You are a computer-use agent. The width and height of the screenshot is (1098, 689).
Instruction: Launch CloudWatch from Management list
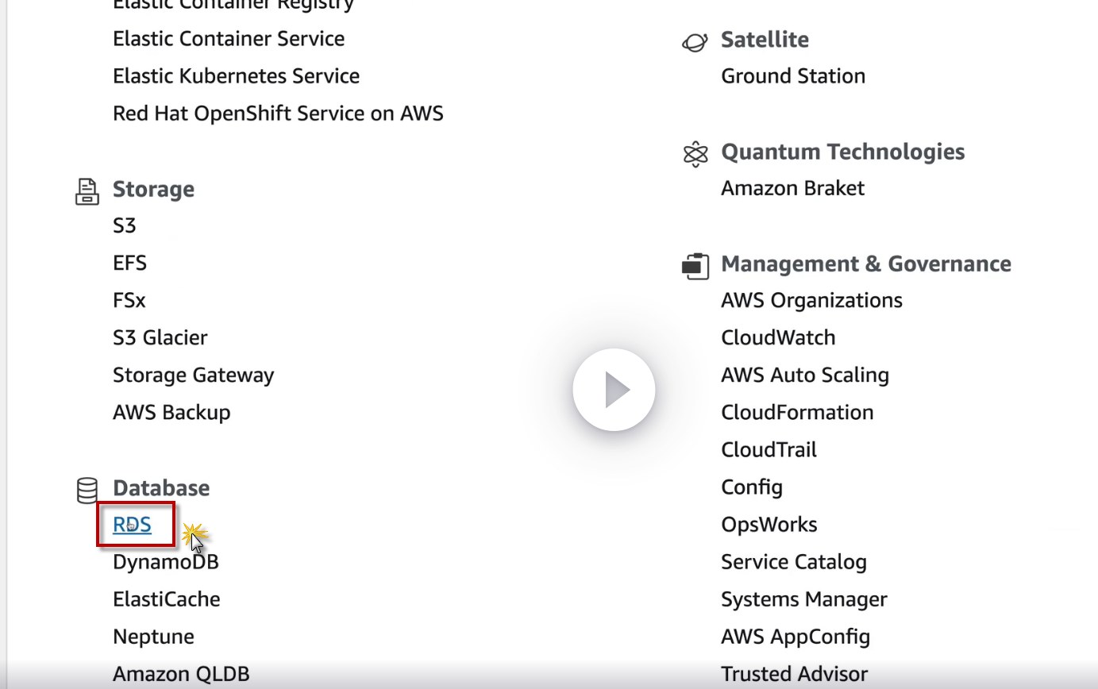pyautogui.click(x=778, y=338)
